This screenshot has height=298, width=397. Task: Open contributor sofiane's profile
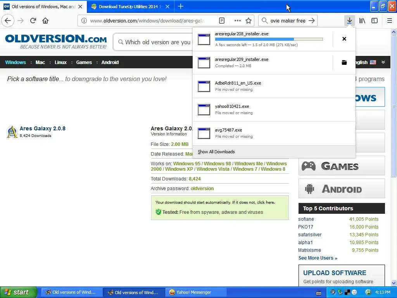[x=306, y=219]
